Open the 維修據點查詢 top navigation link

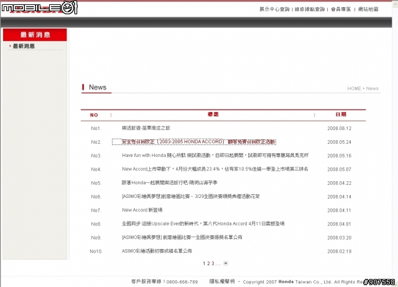[x=310, y=9]
